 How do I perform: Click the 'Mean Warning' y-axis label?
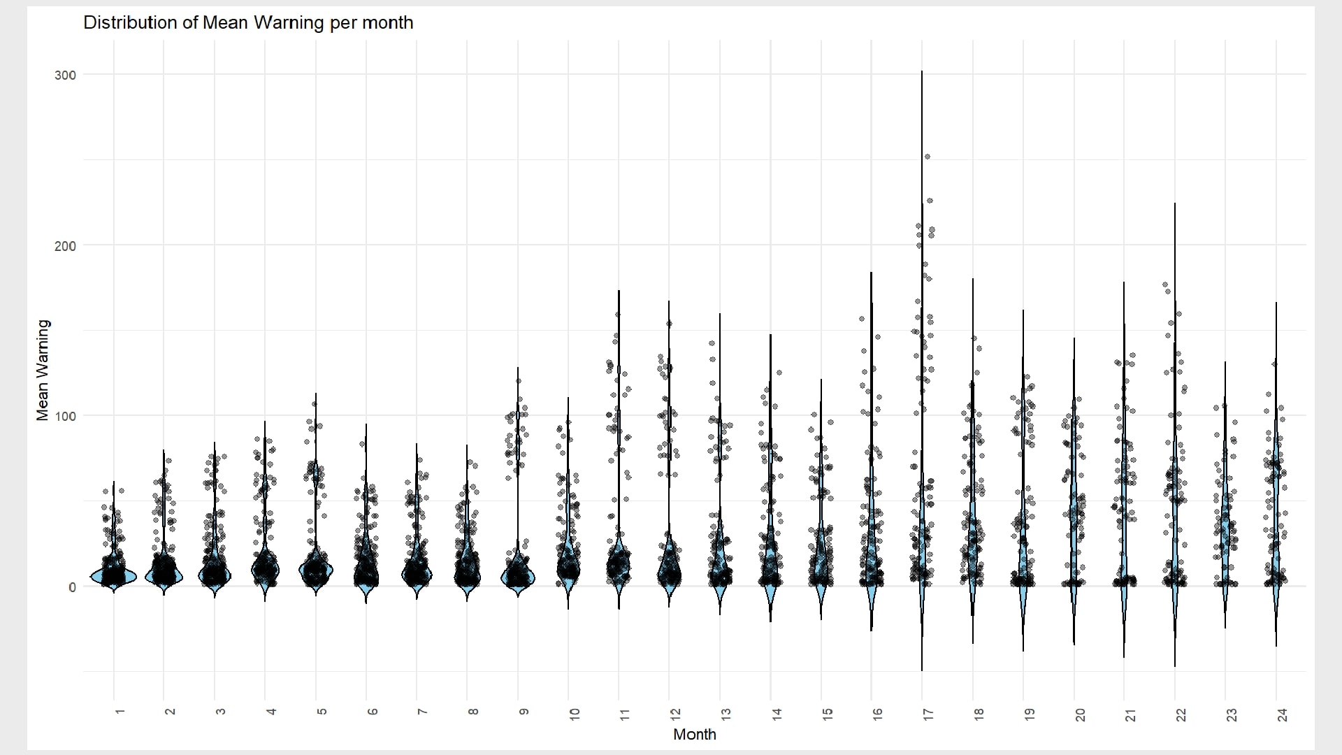click(43, 370)
